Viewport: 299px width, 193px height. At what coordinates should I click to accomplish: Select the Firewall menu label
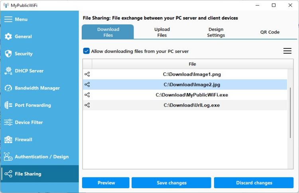click(24, 140)
